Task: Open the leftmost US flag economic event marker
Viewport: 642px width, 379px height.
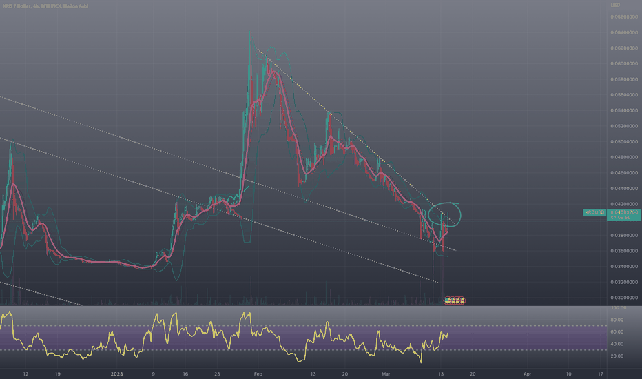Action: pos(447,300)
